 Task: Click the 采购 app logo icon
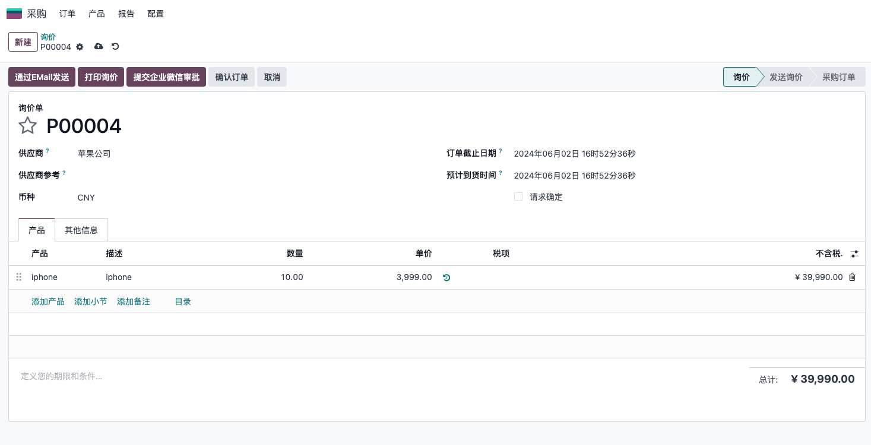pyautogui.click(x=14, y=14)
